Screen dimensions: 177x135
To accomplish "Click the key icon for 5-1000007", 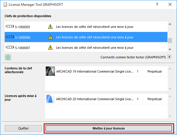I will tap(10, 47).
